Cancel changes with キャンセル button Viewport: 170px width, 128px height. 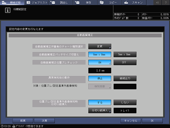pyautogui.click(x=131, y=121)
